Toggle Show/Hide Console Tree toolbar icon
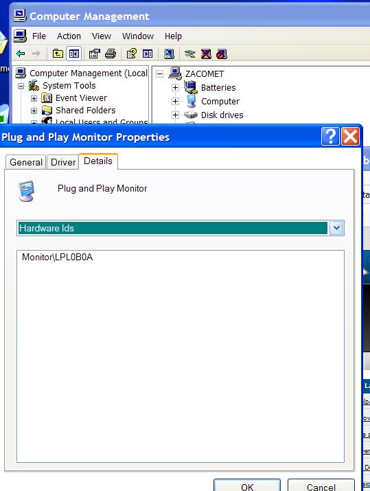Screen dimensions: 370x491 [x=74, y=54]
